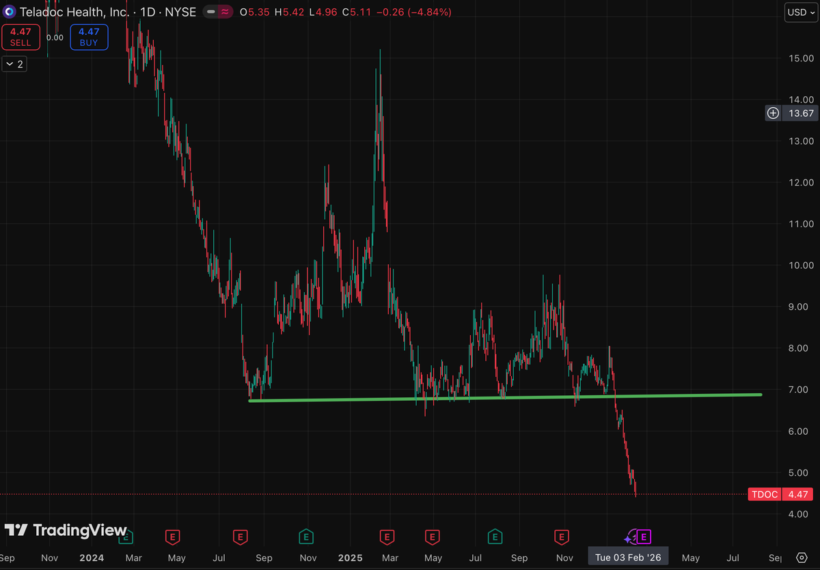Click the 4.47 SELL button
The width and height of the screenshot is (820, 570).
point(20,37)
